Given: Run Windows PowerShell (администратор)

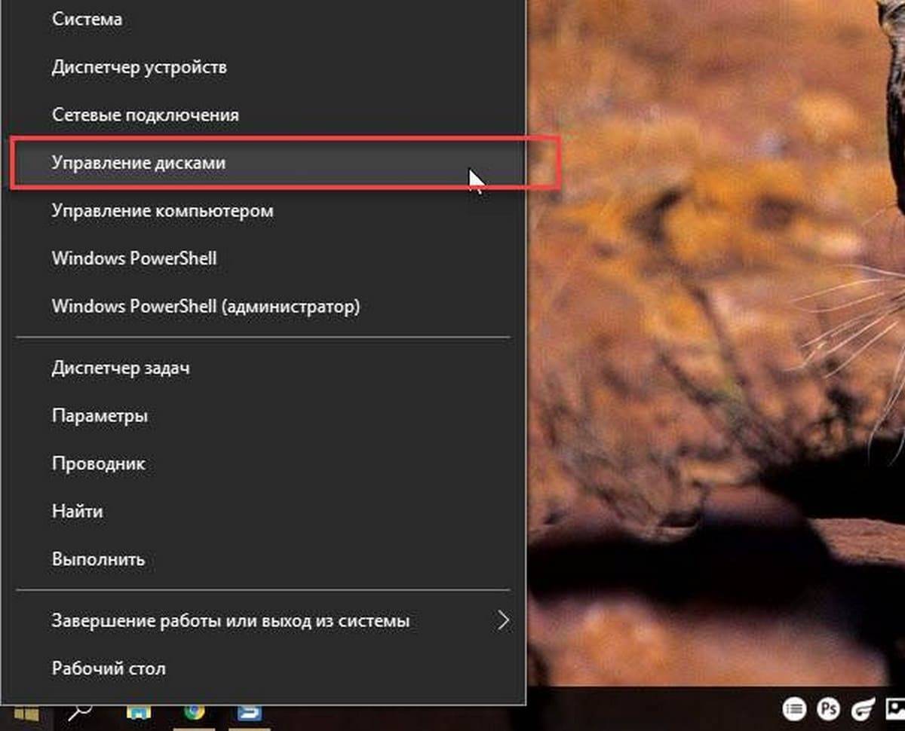Looking at the screenshot, I should pyautogui.click(x=206, y=307).
